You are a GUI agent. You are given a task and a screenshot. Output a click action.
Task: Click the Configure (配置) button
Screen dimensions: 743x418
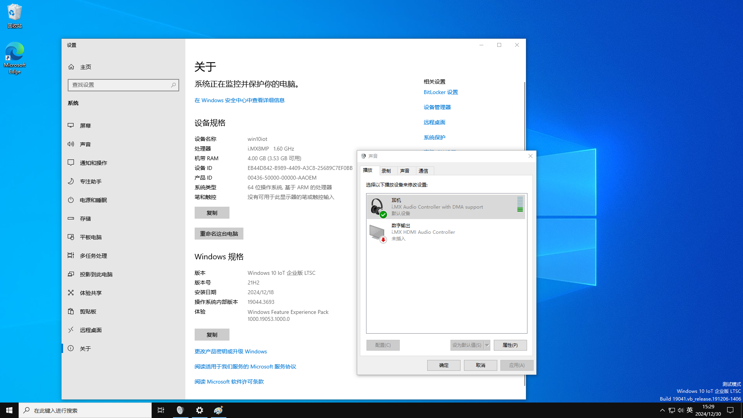(x=383, y=345)
